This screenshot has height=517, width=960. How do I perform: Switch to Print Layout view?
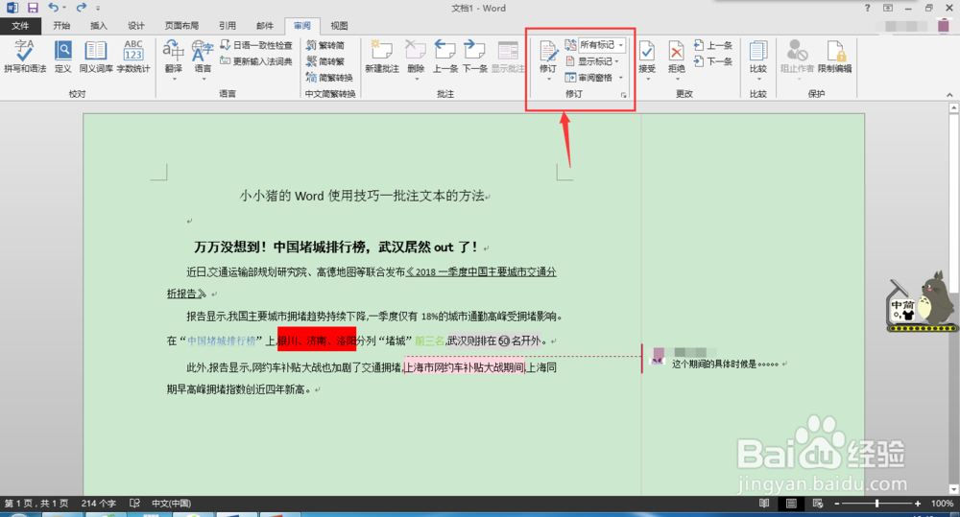click(791, 503)
